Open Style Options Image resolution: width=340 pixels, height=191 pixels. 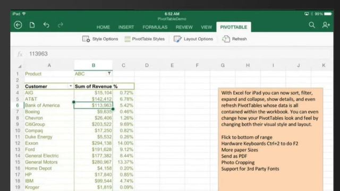pyautogui.click(x=100, y=39)
